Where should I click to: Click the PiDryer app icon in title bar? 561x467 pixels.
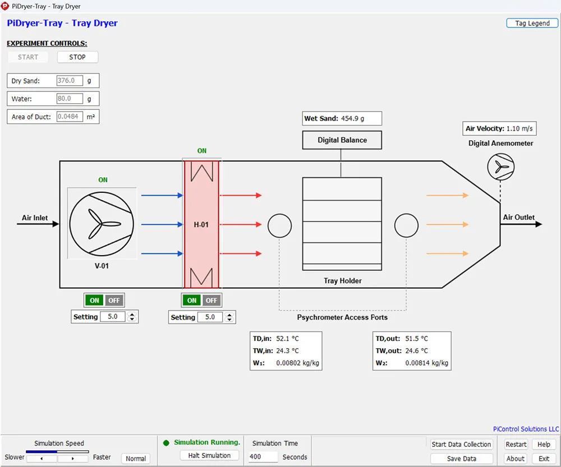click(5, 6)
